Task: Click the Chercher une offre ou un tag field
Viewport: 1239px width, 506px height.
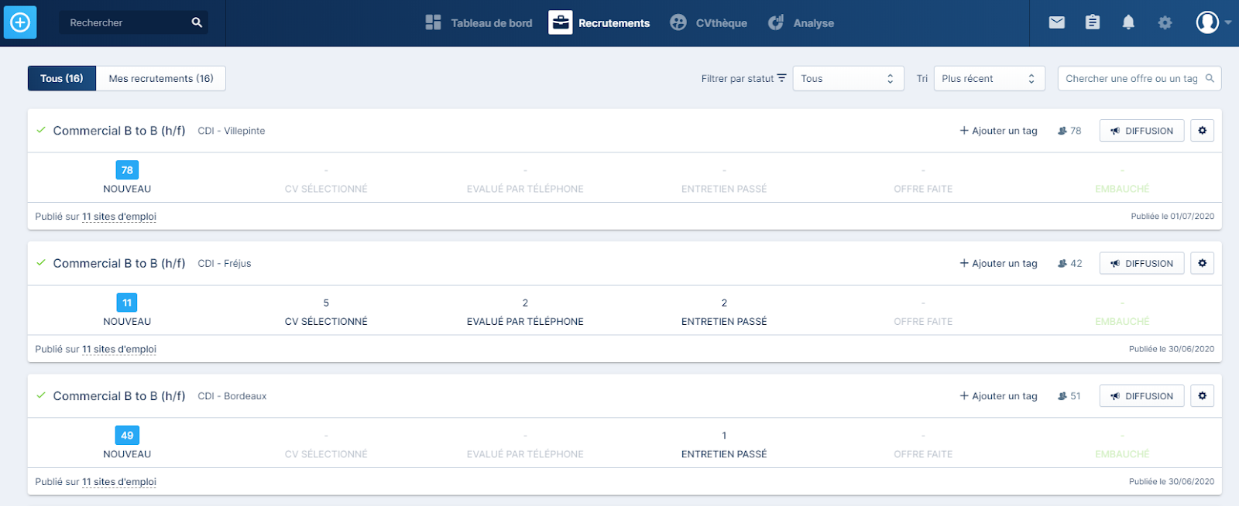Action: [1139, 78]
